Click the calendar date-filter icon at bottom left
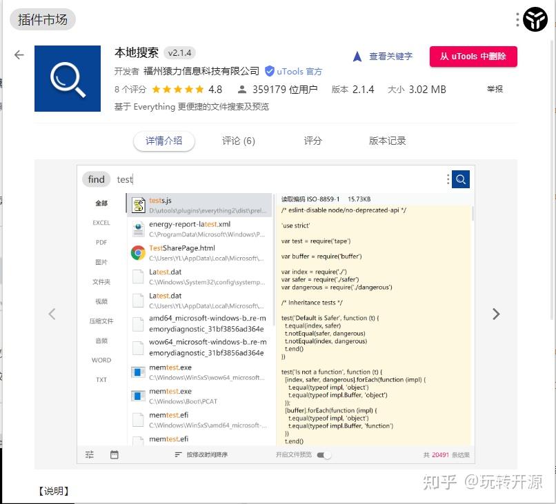The height and width of the screenshot is (504, 556). (x=114, y=454)
